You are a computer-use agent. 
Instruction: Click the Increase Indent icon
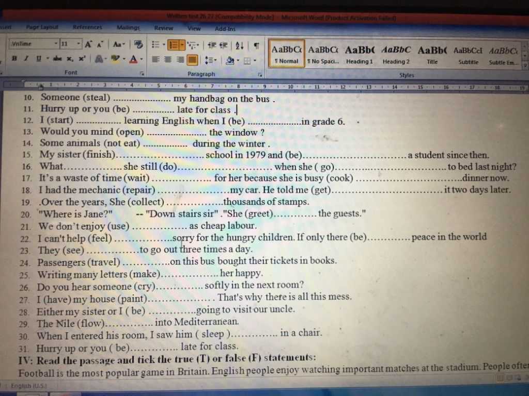223,45
